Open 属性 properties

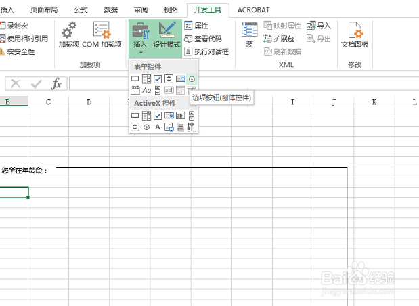(x=196, y=26)
